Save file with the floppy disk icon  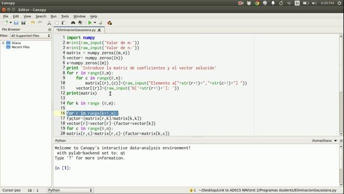[23, 23]
